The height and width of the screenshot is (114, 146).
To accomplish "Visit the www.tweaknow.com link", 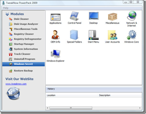I will (x=16, y=84).
